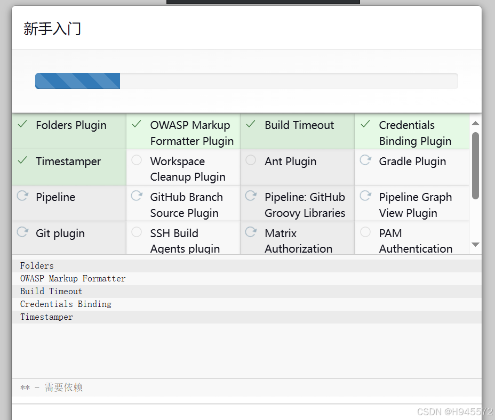This screenshot has width=495, height=420.
Task: Click the spinning refresh icon for Gradle Plugin
Action: 365,160
